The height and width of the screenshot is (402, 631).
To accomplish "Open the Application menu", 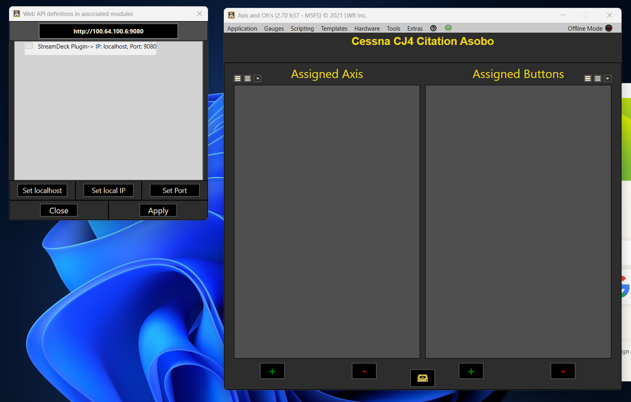I will tap(242, 29).
